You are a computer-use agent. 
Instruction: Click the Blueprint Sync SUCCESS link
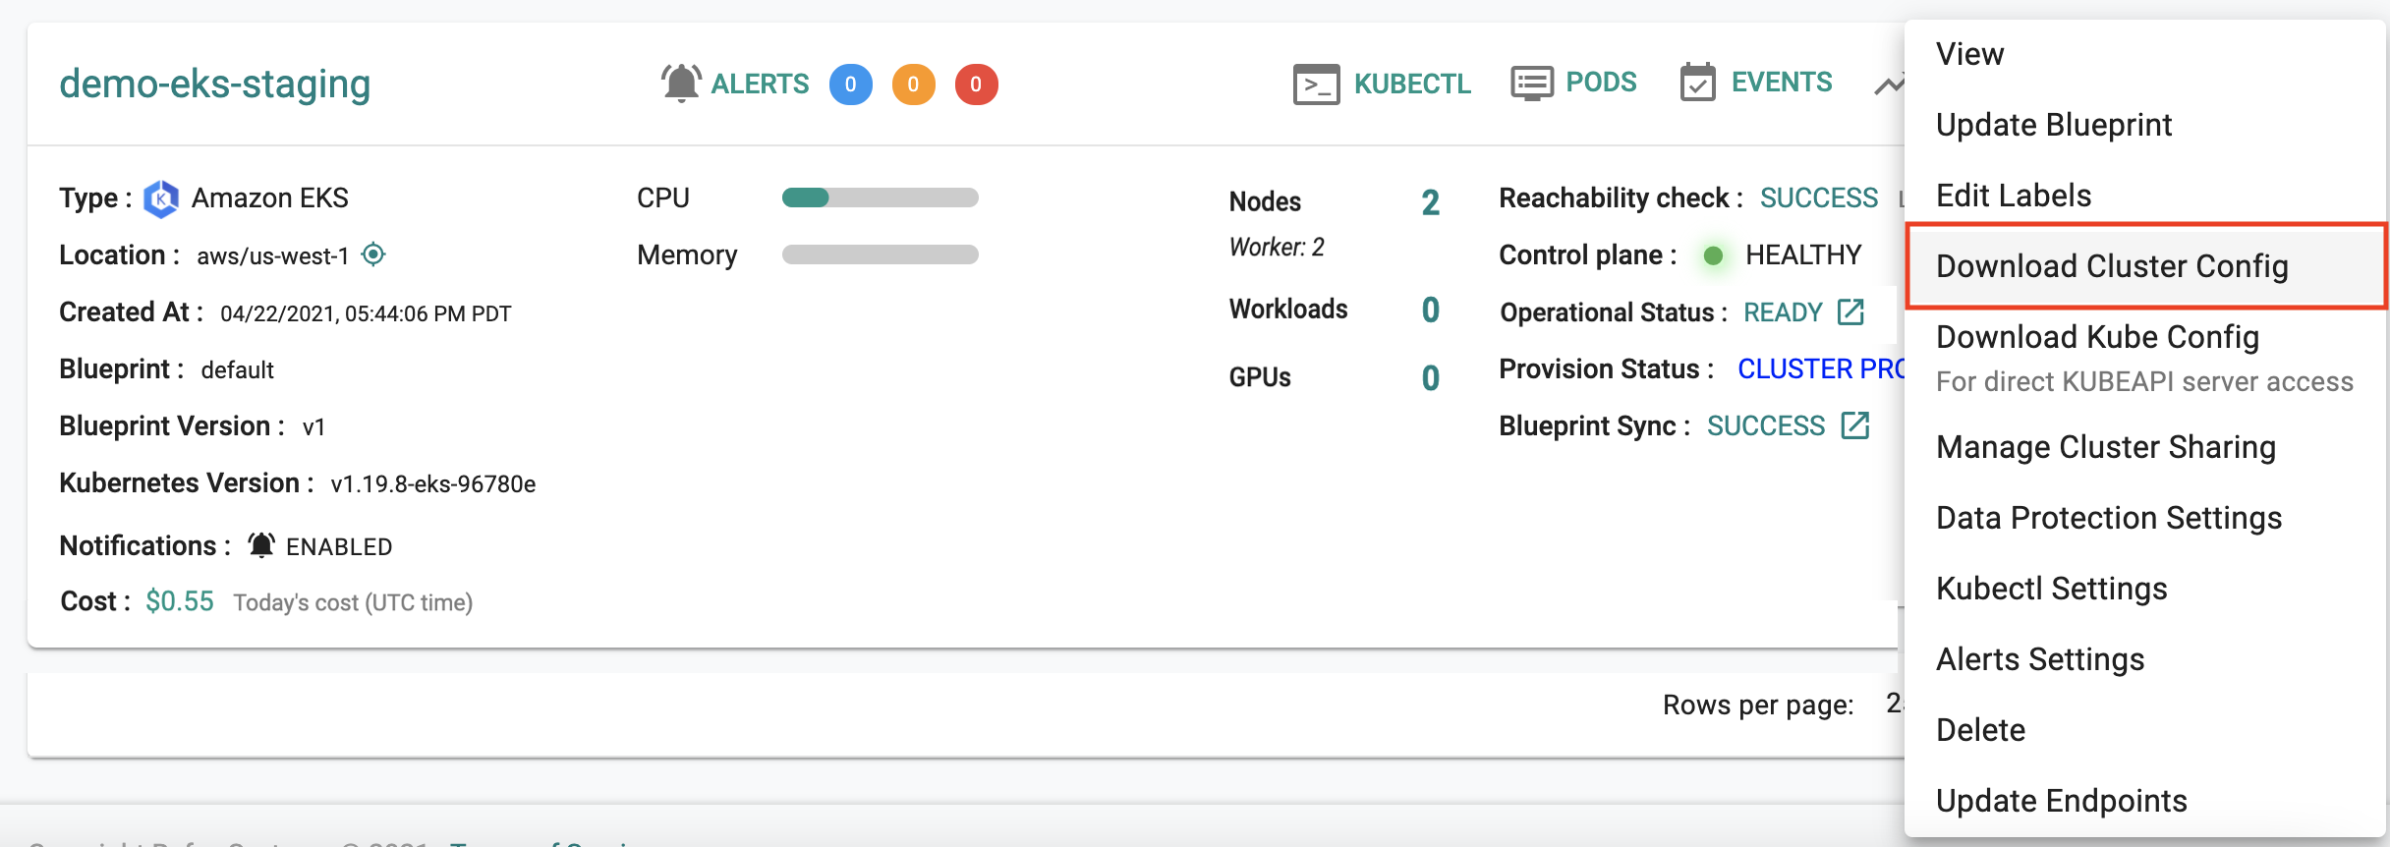[1766, 425]
